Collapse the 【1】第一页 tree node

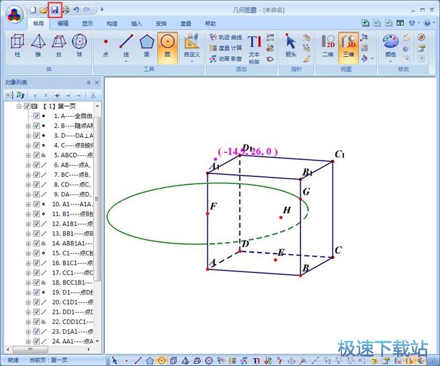[19, 107]
